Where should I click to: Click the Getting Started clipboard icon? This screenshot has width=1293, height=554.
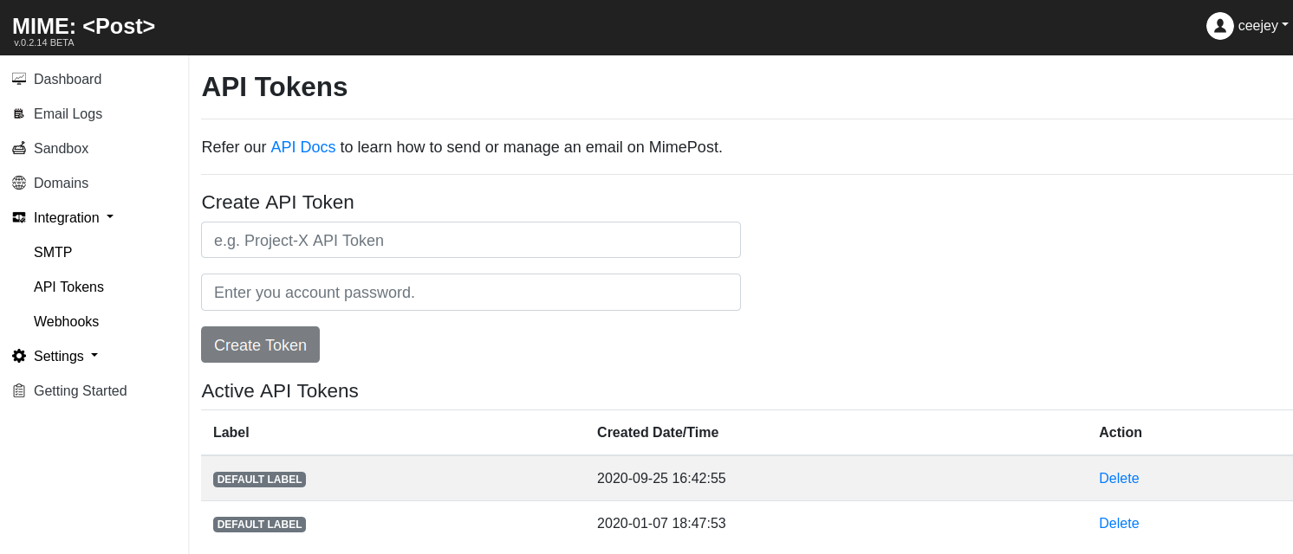point(19,390)
